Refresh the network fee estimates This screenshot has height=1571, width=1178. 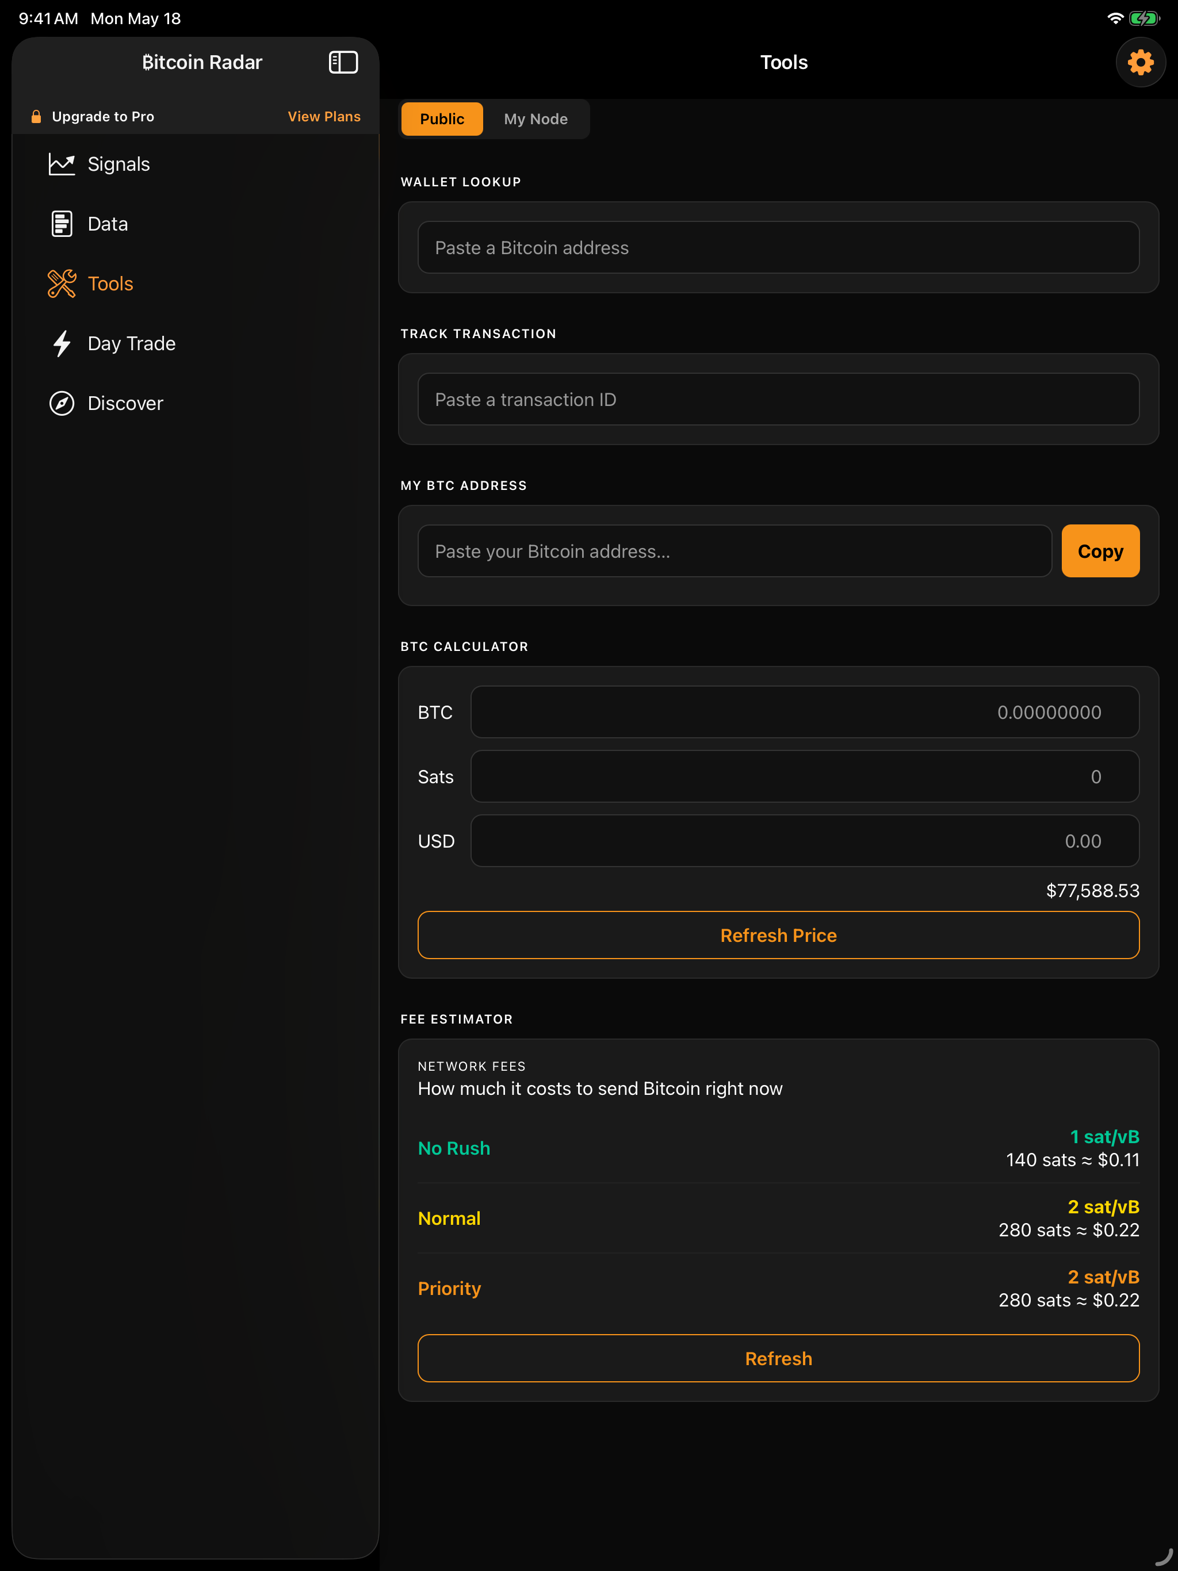778,1359
